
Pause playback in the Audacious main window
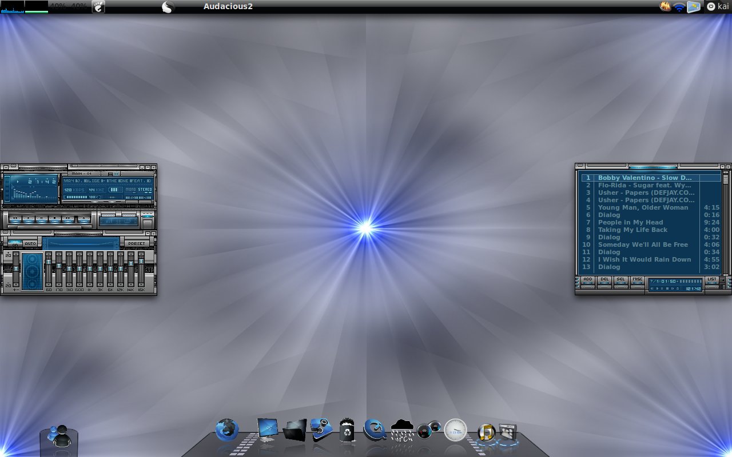42,219
